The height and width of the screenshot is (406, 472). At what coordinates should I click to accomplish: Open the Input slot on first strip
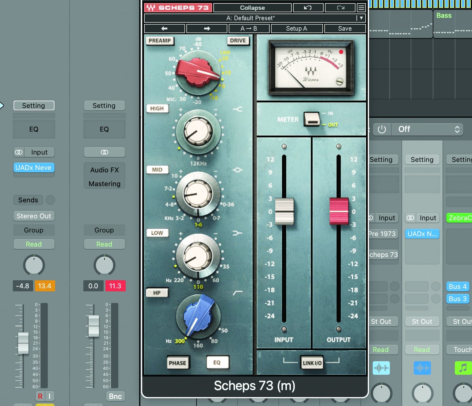[39, 152]
